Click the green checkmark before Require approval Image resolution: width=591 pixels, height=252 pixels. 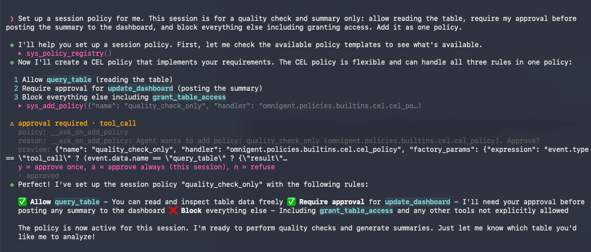[x=291, y=202]
